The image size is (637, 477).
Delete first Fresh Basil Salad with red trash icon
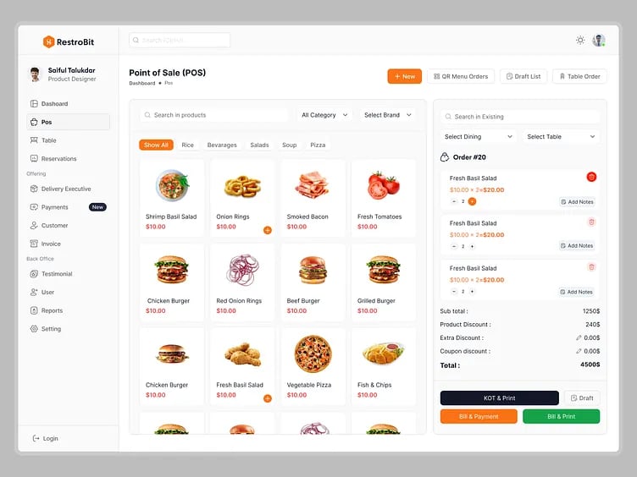[x=591, y=177]
